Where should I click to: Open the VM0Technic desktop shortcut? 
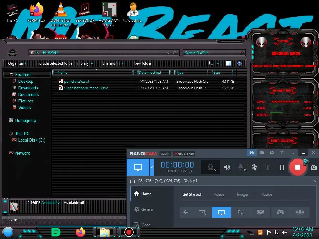coord(133,12)
